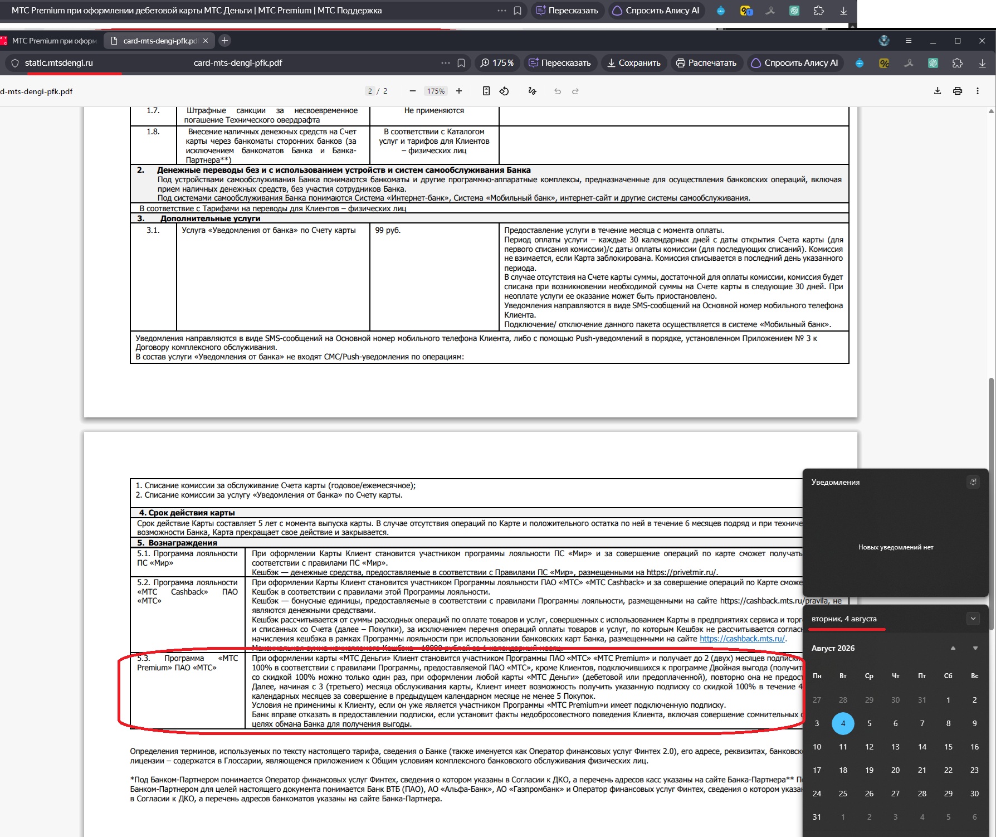Open browser downloads in the front window toolbar
Viewport: 996px width, 837px height.
pyautogui.click(x=982, y=63)
